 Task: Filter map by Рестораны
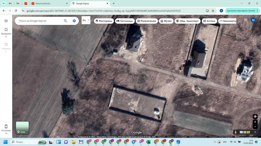tap(104, 21)
